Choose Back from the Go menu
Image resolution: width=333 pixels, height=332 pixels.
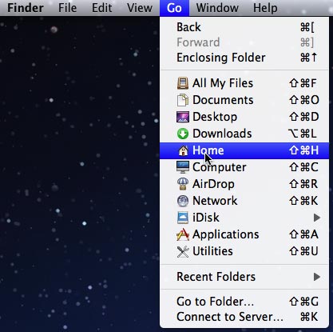(x=244, y=27)
